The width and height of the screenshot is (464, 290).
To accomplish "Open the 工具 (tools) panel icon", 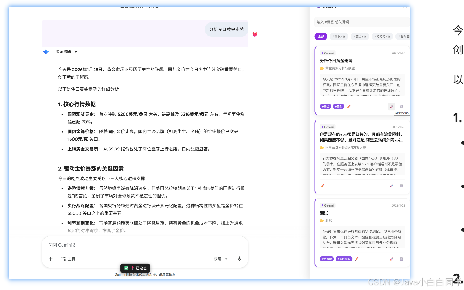I will [x=68, y=259].
